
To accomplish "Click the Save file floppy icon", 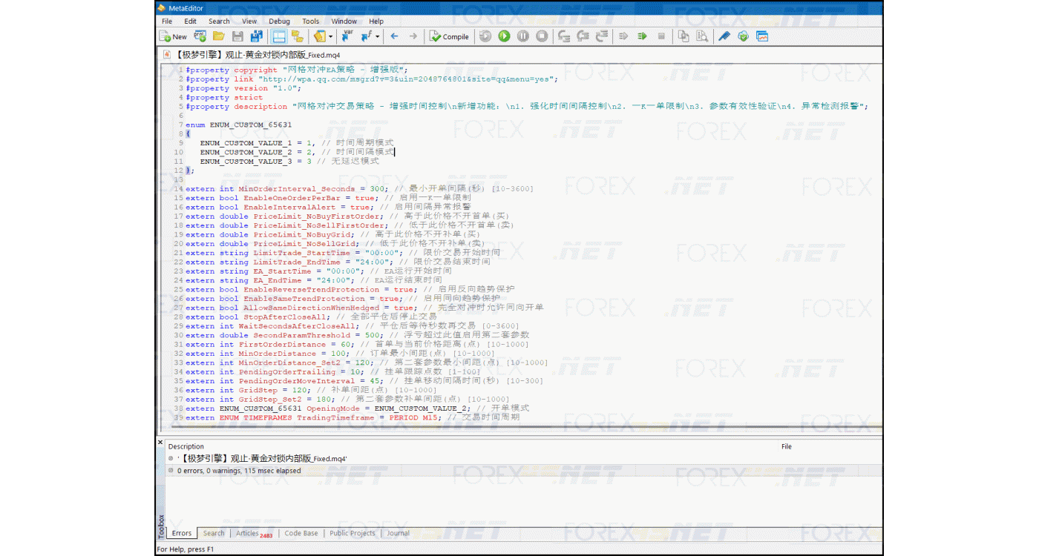I will (x=237, y=36).
